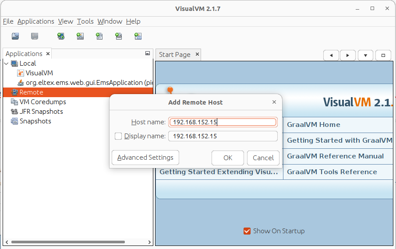This screenshot has width=396, height=249.
Task: Click the Load snapshot toolbar icon
Action: point(15,36)
